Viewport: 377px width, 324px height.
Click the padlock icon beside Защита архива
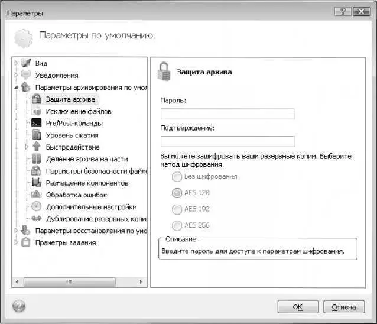click(36, 99)
